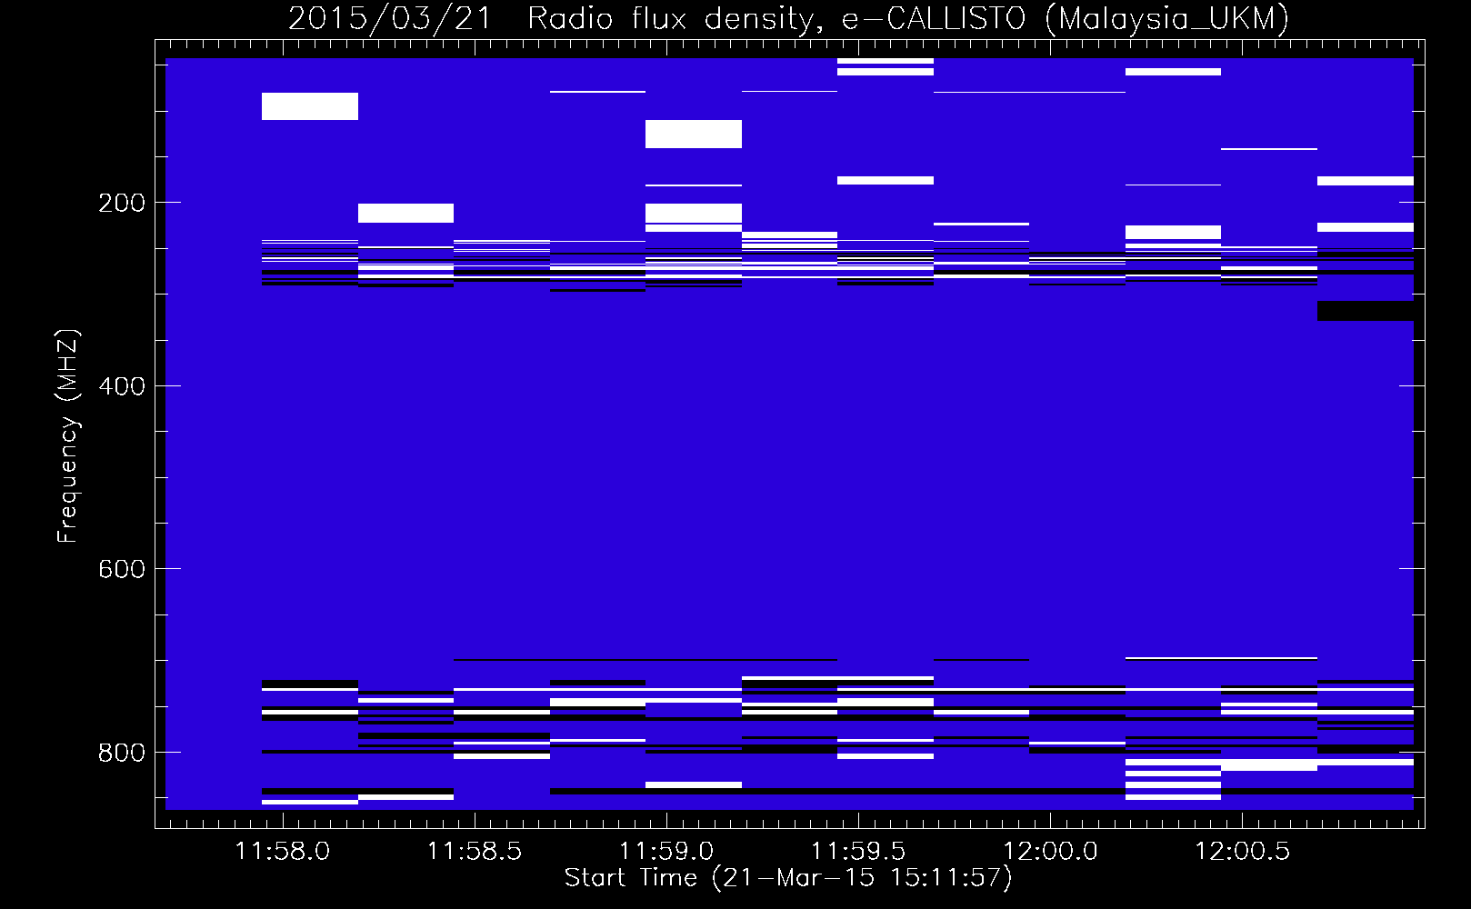Screen dimensions: 1471x909
Task: Click the large black block near 320 MHz
Action: point(1366,311)
